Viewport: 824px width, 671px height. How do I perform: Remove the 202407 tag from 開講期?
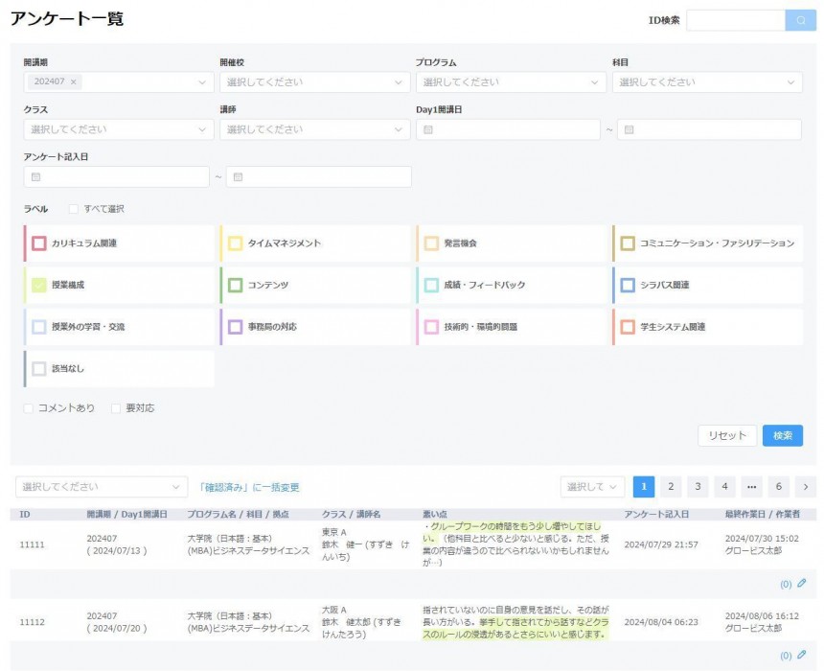click(74, 82)
